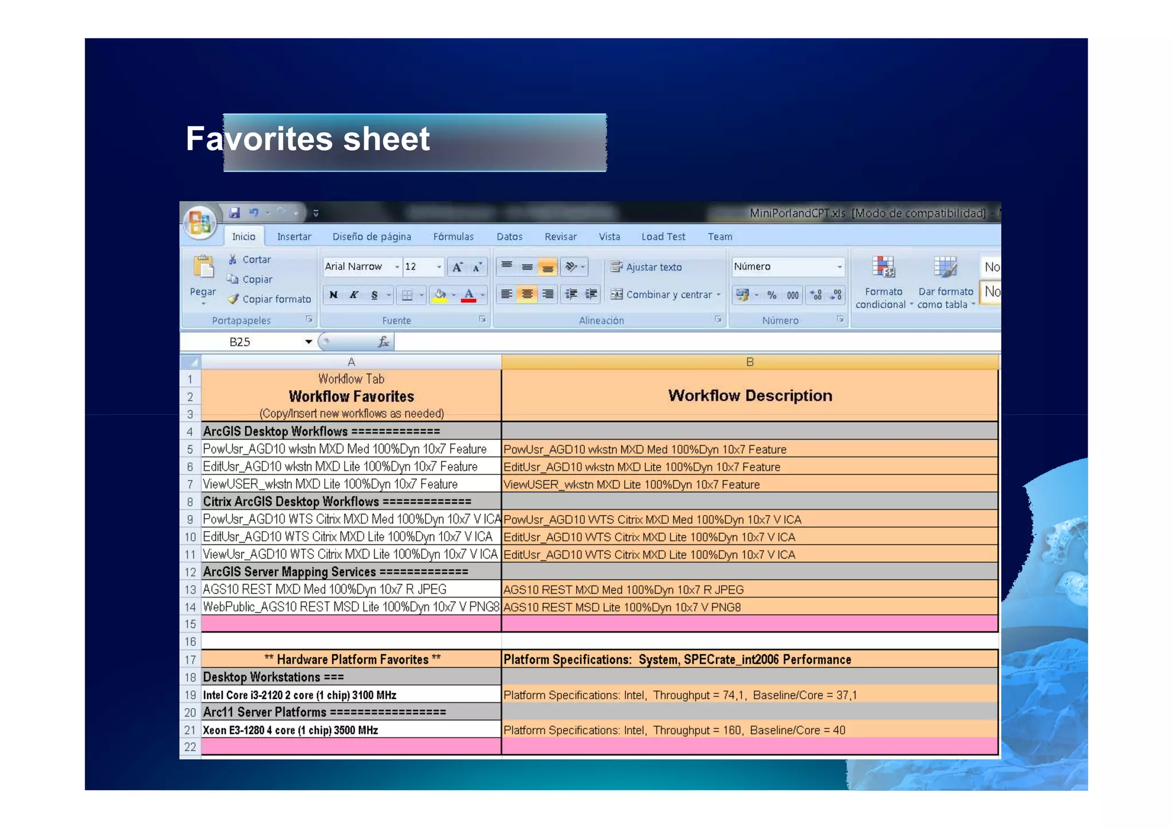Apply cell borders icon

tap(407, 295)
